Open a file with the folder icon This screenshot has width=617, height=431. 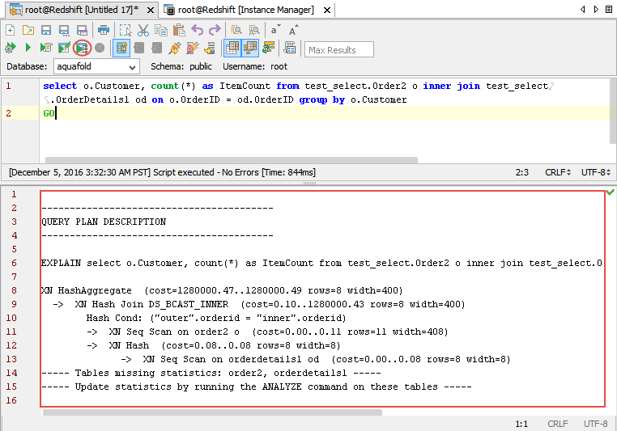pos(28,30)
